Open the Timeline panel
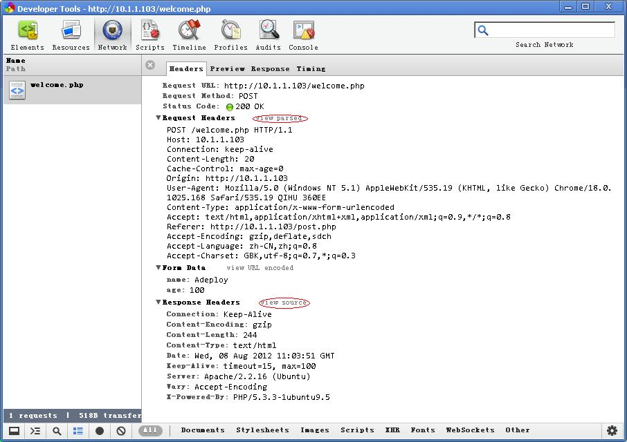The width and height of the screenshot is (627, 442). 190,33
